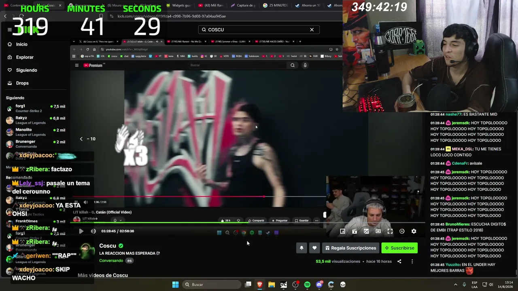Screen dimensions: 518x291
Task: Clear the COSCU search text
Action: click(x=312, y=30)
